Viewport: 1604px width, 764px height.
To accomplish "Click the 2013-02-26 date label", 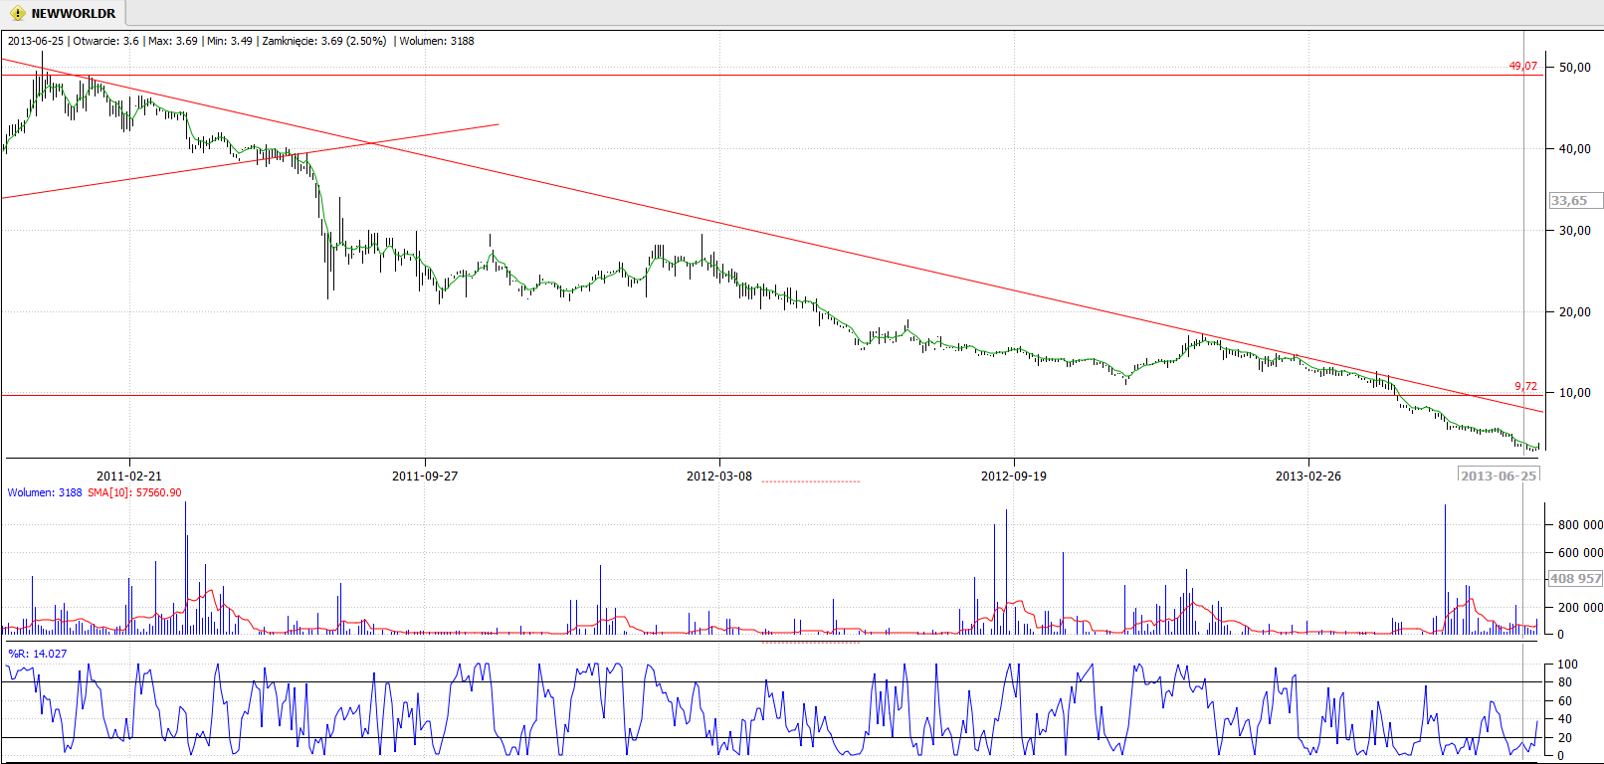I will (x=1308, y=476).
